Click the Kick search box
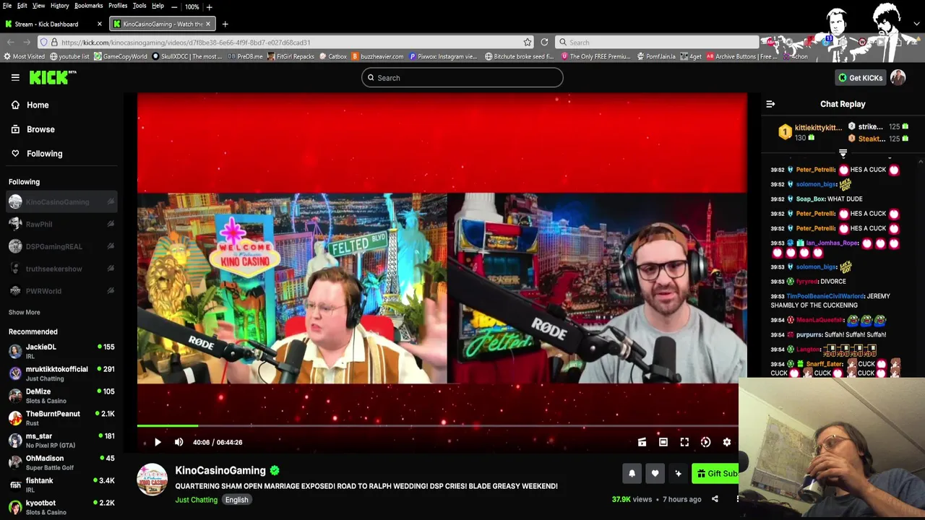925x520 pixels. [462, 78]
